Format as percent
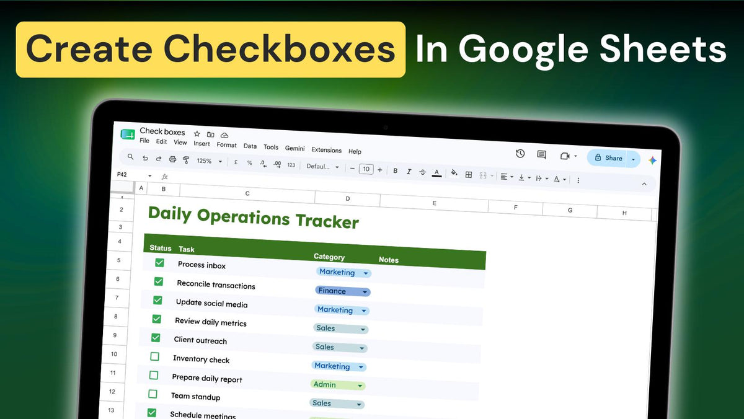This screenshot has height=419, width=744. [250, 162]
